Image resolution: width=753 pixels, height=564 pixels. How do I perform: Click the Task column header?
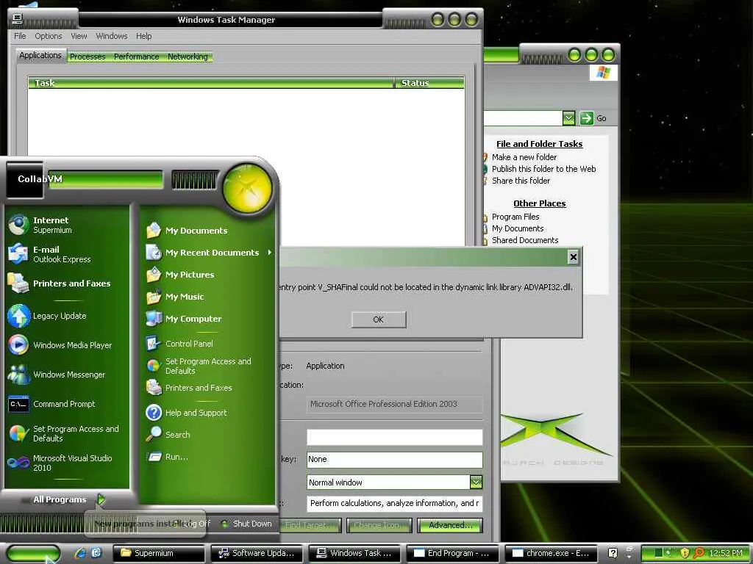pyautogui.click(x=211, y=83)
